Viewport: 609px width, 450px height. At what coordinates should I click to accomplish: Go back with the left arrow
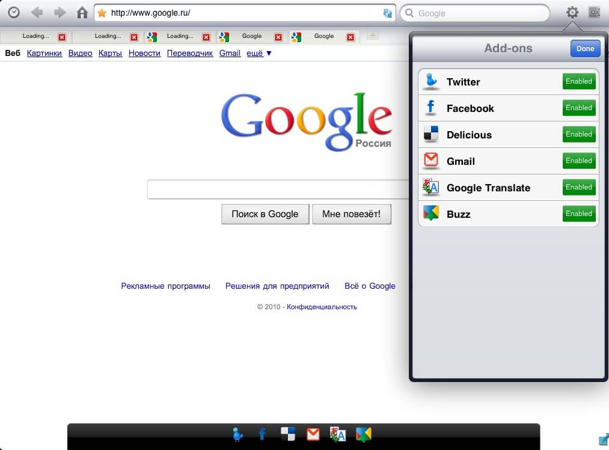(x=37, y=13)
